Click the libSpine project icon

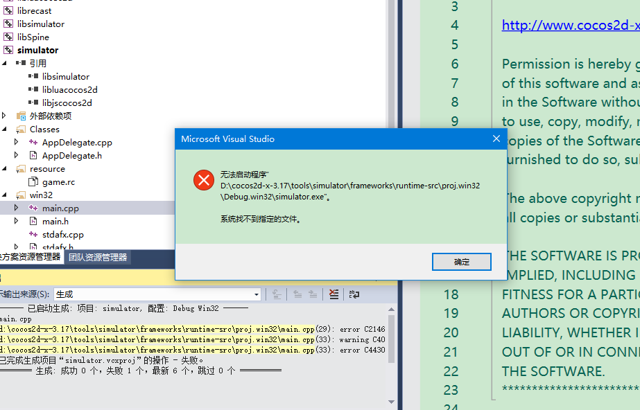tap(8, 37)
